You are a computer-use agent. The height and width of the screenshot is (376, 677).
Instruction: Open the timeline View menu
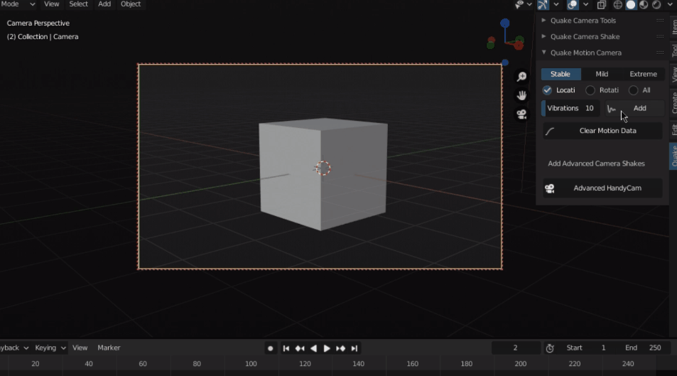(x=80, y=348)
